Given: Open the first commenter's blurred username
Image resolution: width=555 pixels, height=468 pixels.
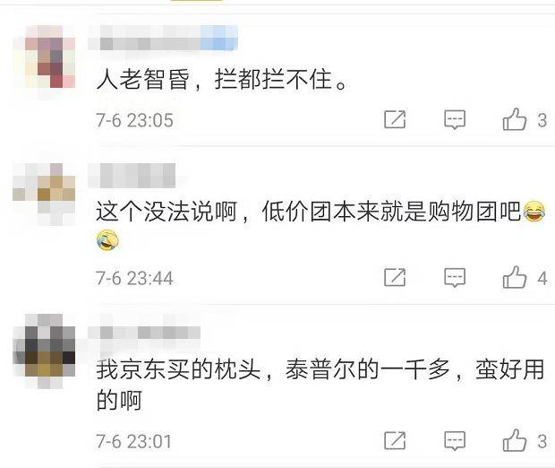Looking at the screenshot, I should tap(163, 38).
